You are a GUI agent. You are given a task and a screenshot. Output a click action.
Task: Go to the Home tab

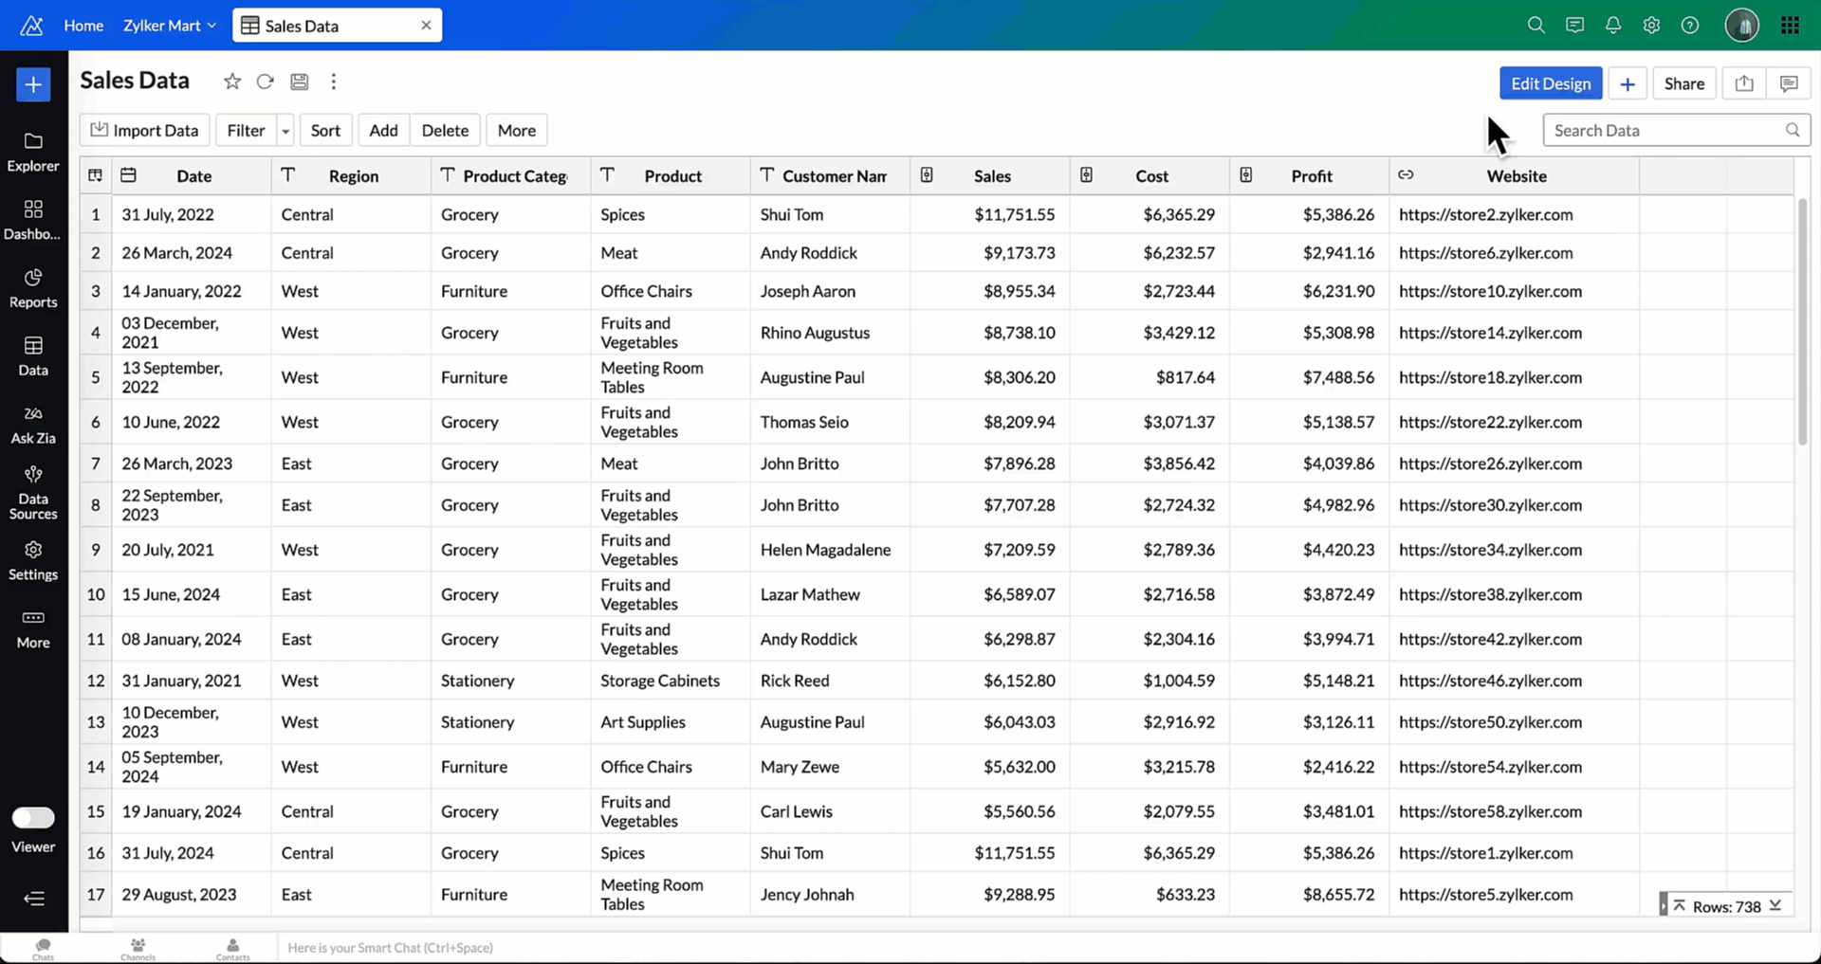pyautogui.click(x=83, y=26)
